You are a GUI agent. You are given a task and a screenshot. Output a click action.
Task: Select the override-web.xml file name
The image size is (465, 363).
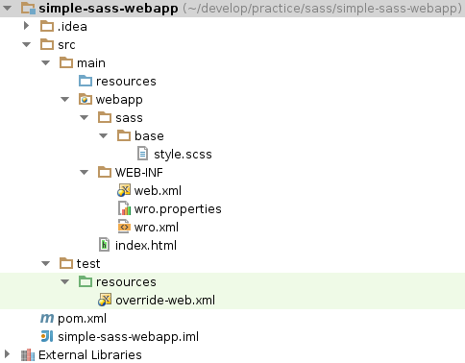(x=165, y=301)
